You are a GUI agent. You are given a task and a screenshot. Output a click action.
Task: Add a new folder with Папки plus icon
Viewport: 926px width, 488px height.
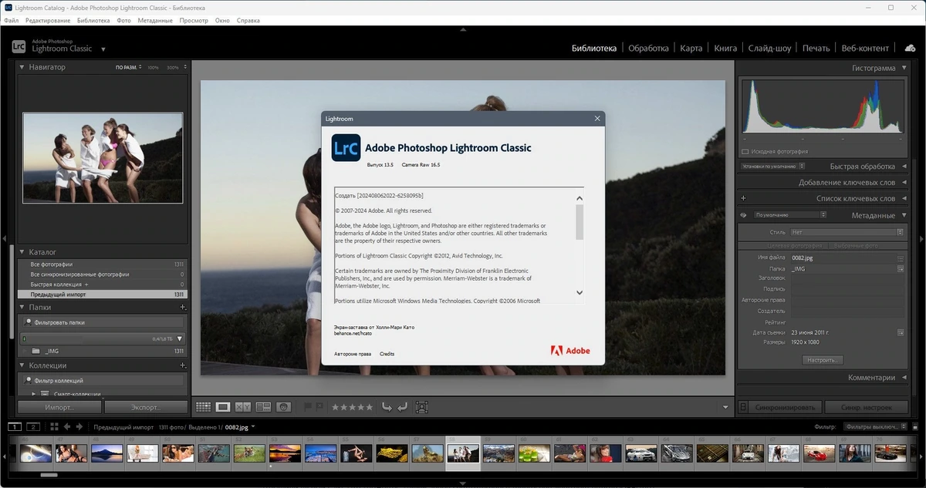(183, 307)
